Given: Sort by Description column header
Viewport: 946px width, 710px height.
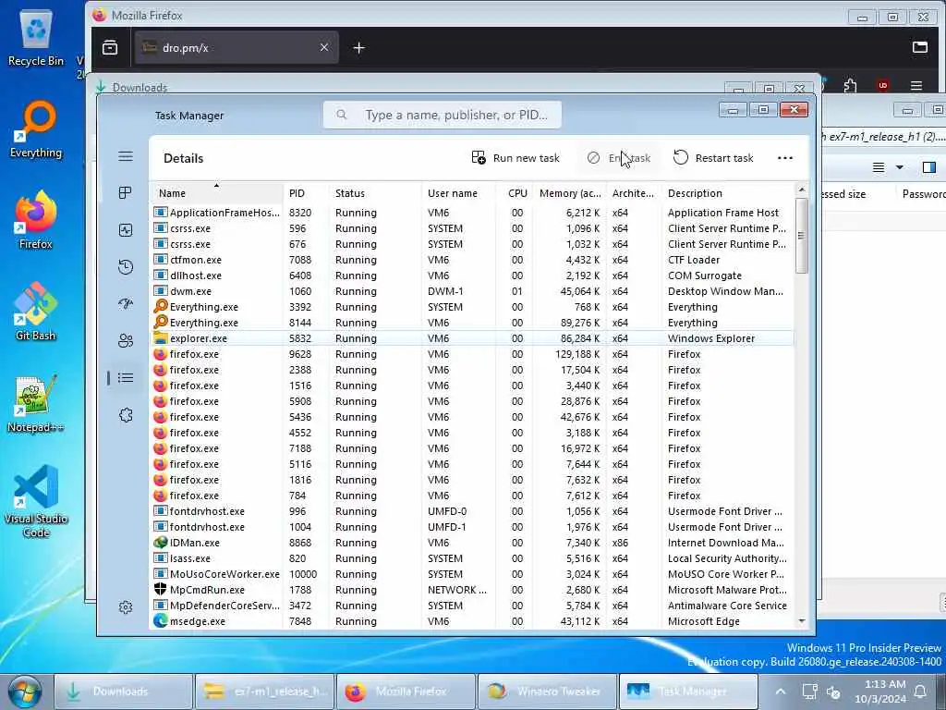Looking at the screenshot, I should pyautogui.click(x=728, y=193).
